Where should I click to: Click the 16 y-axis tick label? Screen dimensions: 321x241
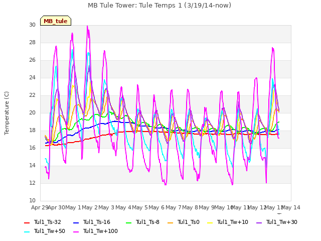click(32, 148)
